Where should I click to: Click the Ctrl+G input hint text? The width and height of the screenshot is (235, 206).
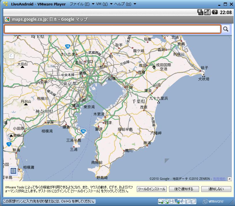pyautogui.click(x=49, y=201)
